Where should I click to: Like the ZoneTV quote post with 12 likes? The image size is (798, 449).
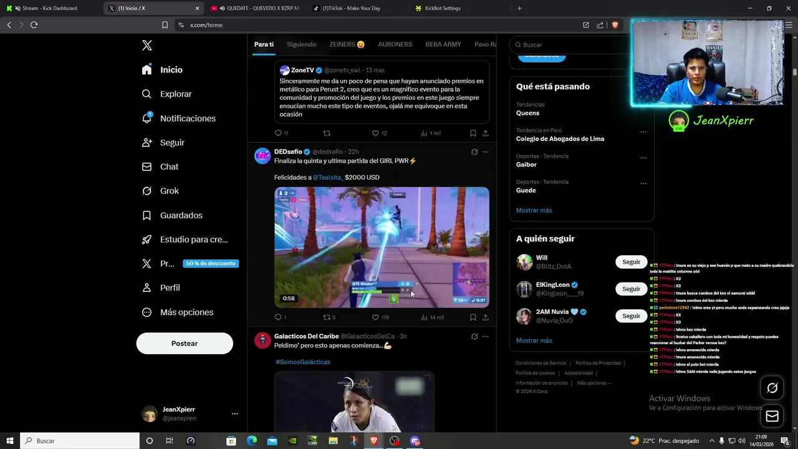(x=380, y=133)
